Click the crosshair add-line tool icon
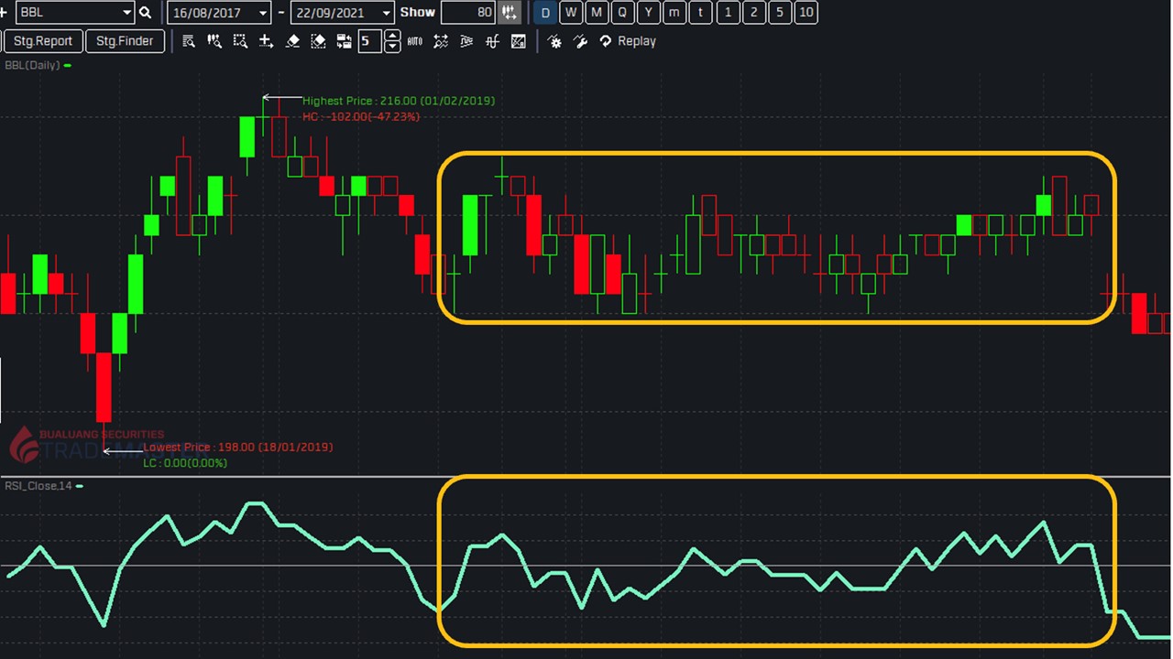The image size is (1173, 659). click(x=266, y=41)
